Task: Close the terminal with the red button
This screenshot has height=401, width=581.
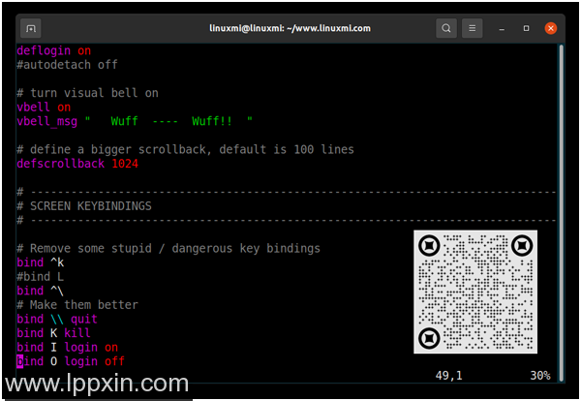Action: pos(551,28)
